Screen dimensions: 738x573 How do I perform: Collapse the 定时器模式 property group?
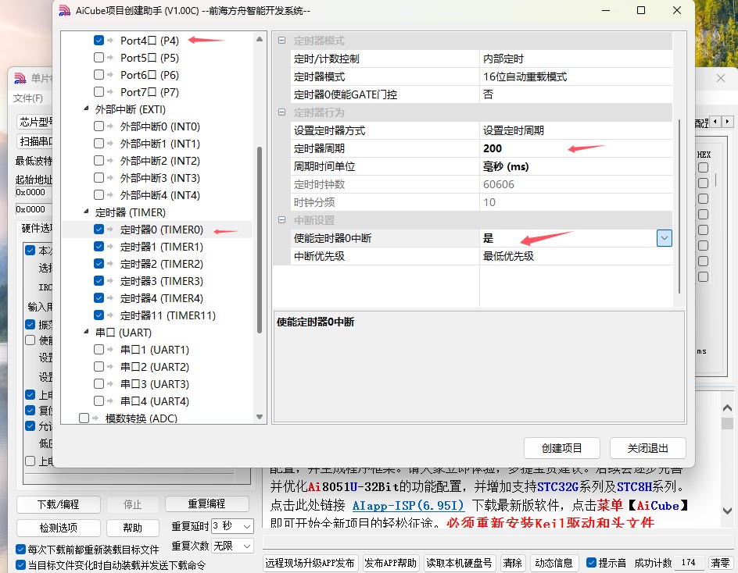(x=282, y=41)
